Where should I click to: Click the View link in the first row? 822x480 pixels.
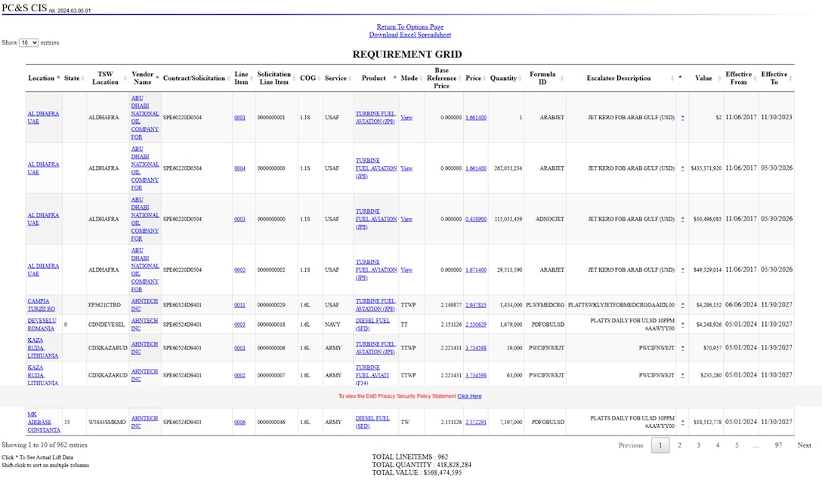pos(406,117)
